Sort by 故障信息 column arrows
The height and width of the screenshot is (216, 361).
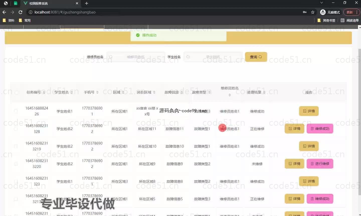182,92
